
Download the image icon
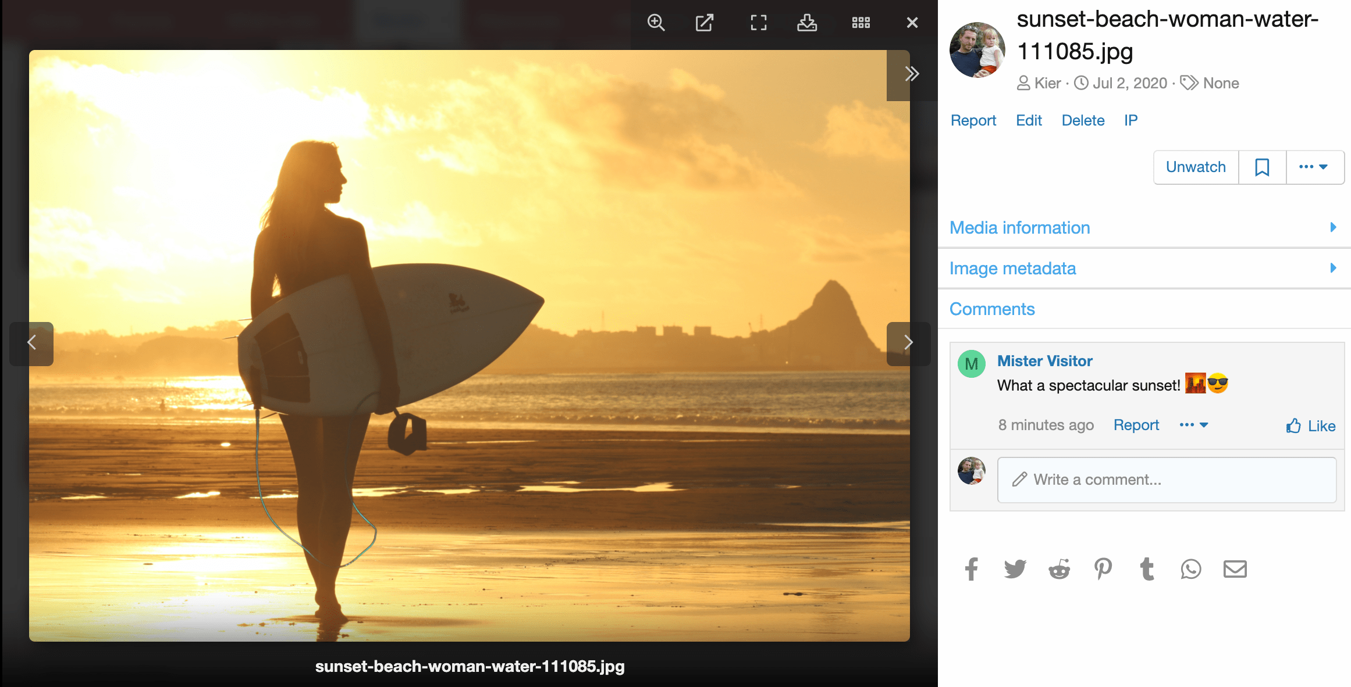click(807, 23)
